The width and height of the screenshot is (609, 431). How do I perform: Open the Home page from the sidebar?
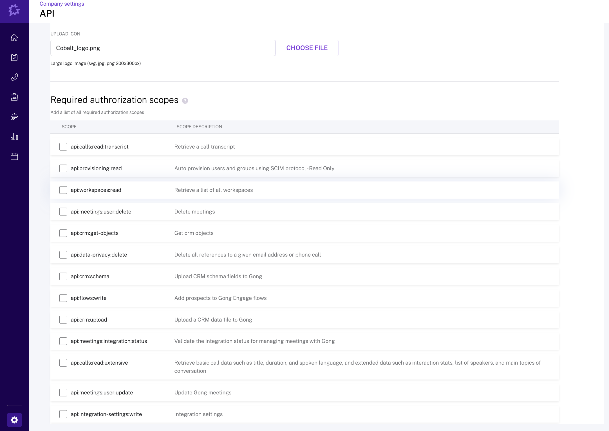(x=14, y=37)
